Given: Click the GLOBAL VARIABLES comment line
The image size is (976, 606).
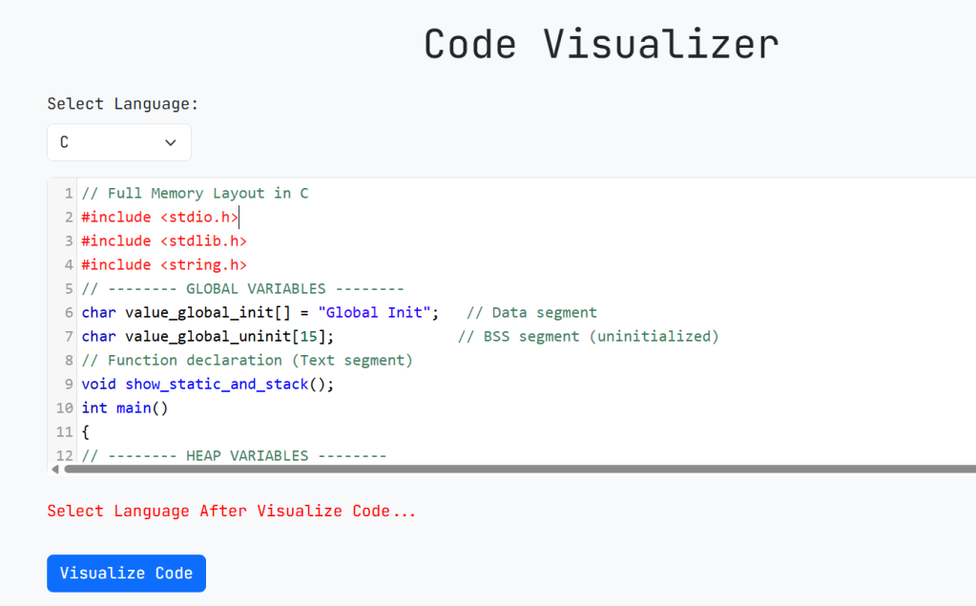Looking at the screenshot, I should tap(242, 288).
